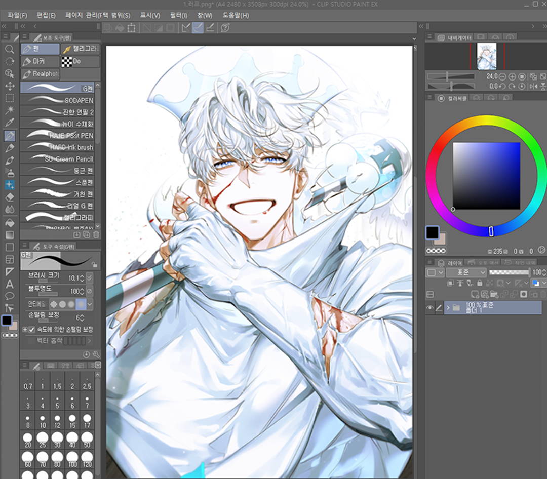Select the Pen tool in left toolbar
The height and width of the screenshot is (479, 547).
(10, 136)
